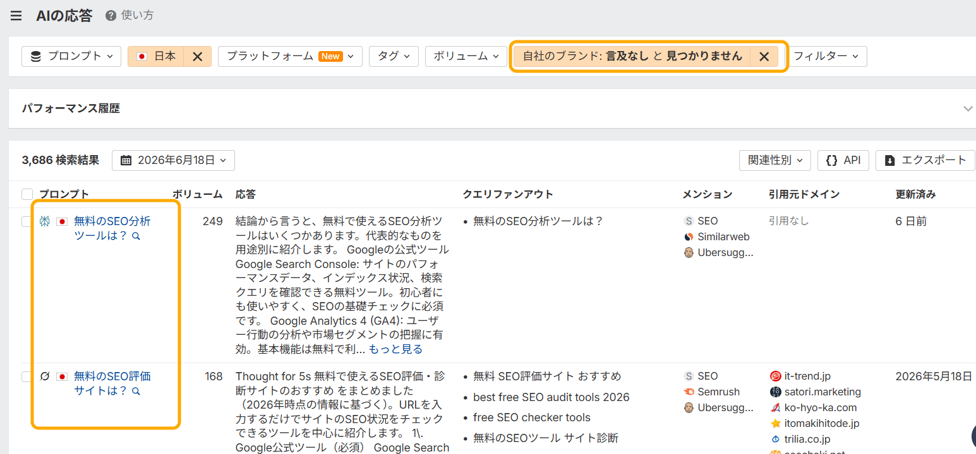Tick the select-all checkbox in the table header
This screenshot has height=454, width=976.
coord(27,194)
